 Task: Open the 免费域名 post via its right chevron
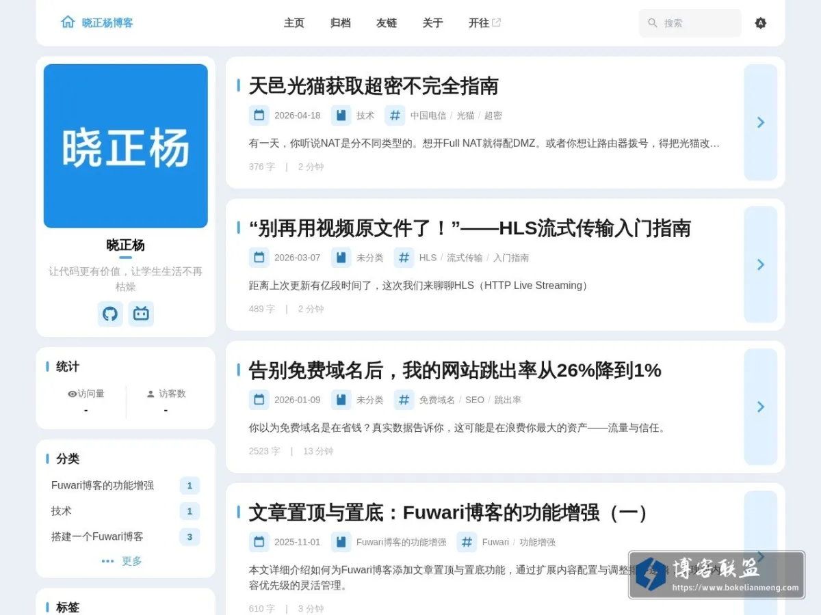point(761,407)
